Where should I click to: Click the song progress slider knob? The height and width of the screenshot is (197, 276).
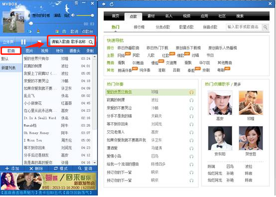31,23
